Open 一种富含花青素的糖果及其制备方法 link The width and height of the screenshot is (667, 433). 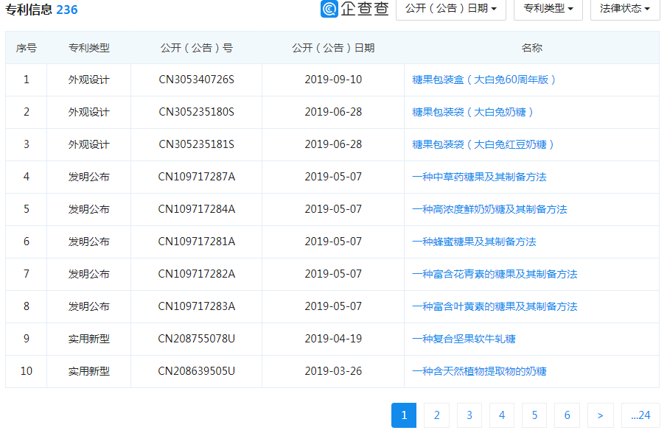[x=495, y=274]
